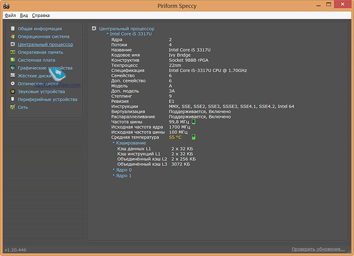Click the Кэш данных L1 row
The height and width of the screenshot is (256, 354).
(155, 149)
